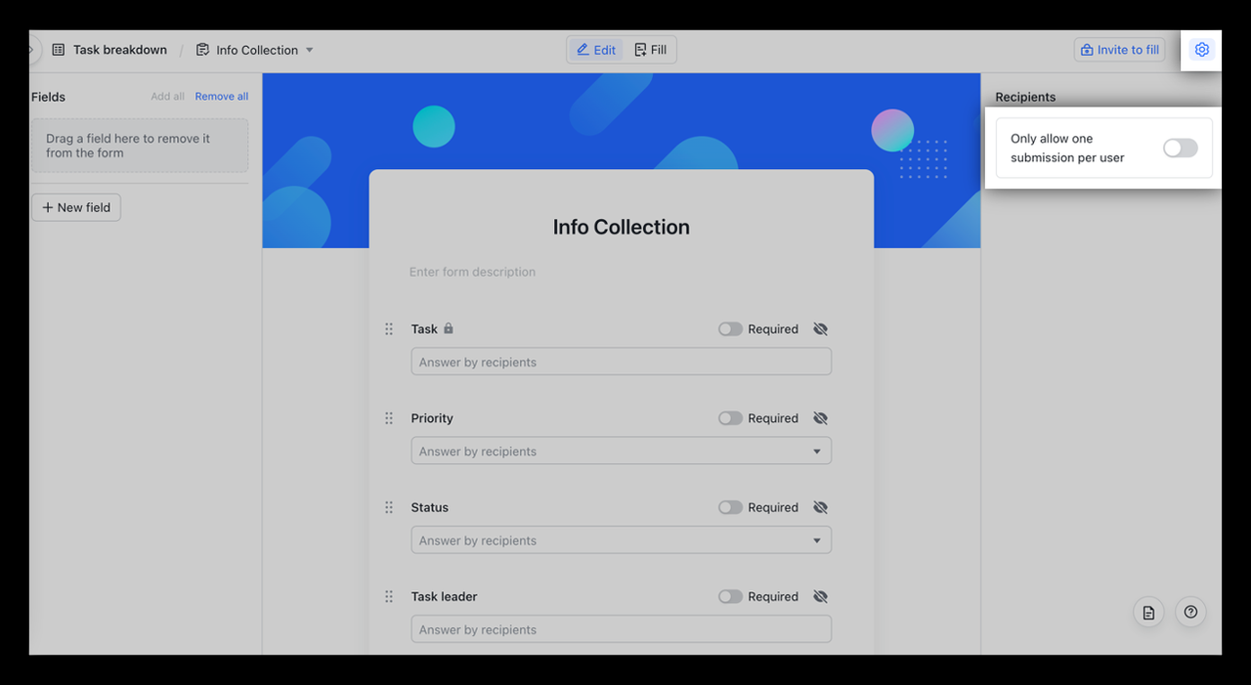Click the Task leader answer input
The width and height of the screenshot is (1251, 685).
click(622, 628)
